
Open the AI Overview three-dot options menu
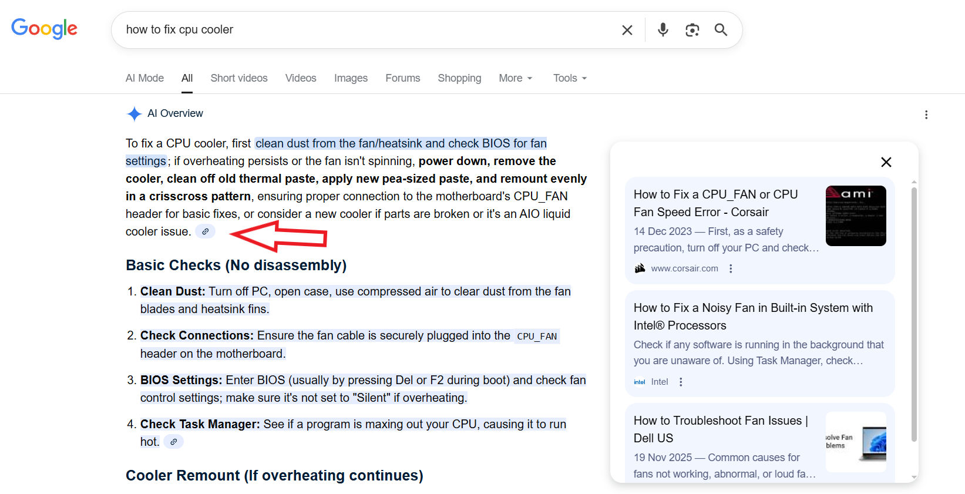tap(926, 115)
